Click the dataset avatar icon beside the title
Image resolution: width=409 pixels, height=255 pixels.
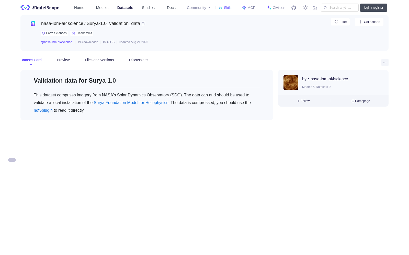(33, 23)
